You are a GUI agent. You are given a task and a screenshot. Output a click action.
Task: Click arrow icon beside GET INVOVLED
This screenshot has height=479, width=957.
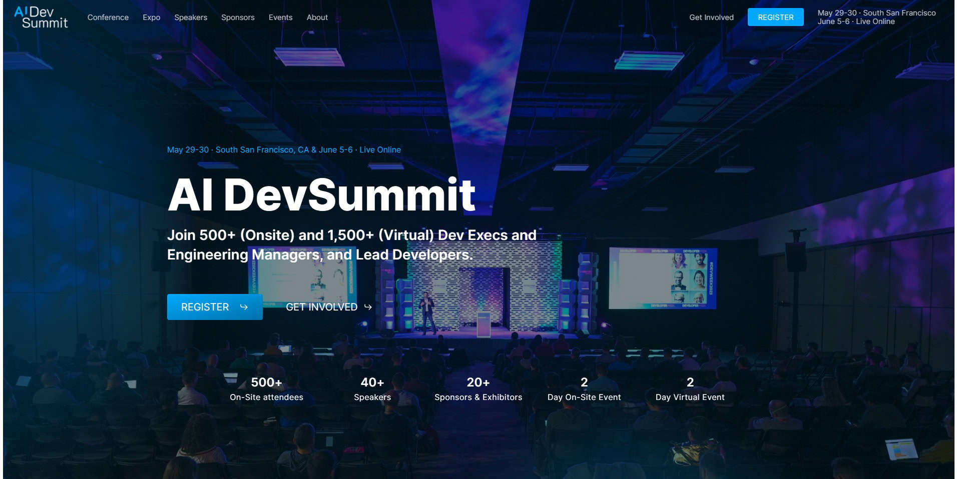tap(368, 307)
